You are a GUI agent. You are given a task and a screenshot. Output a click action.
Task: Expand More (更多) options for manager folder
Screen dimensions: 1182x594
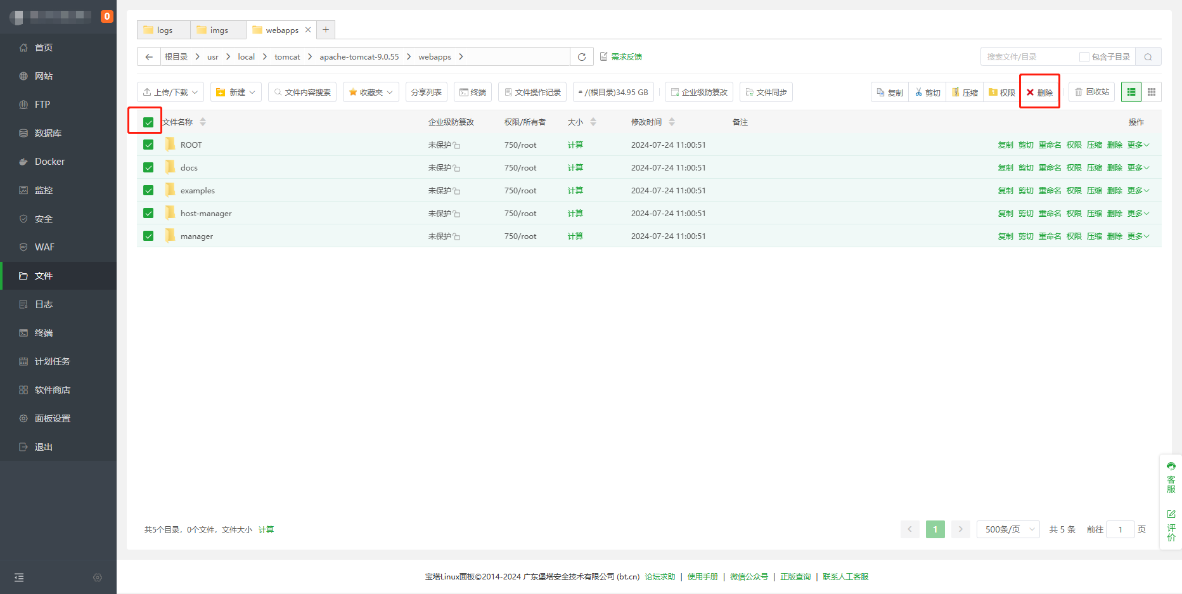[x=1138, y=236]
